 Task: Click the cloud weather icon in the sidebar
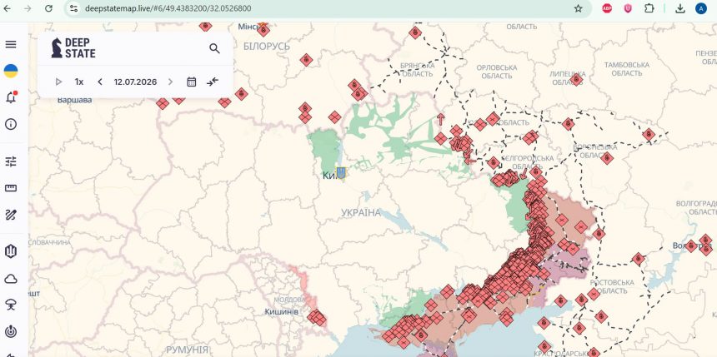(11, 279)
